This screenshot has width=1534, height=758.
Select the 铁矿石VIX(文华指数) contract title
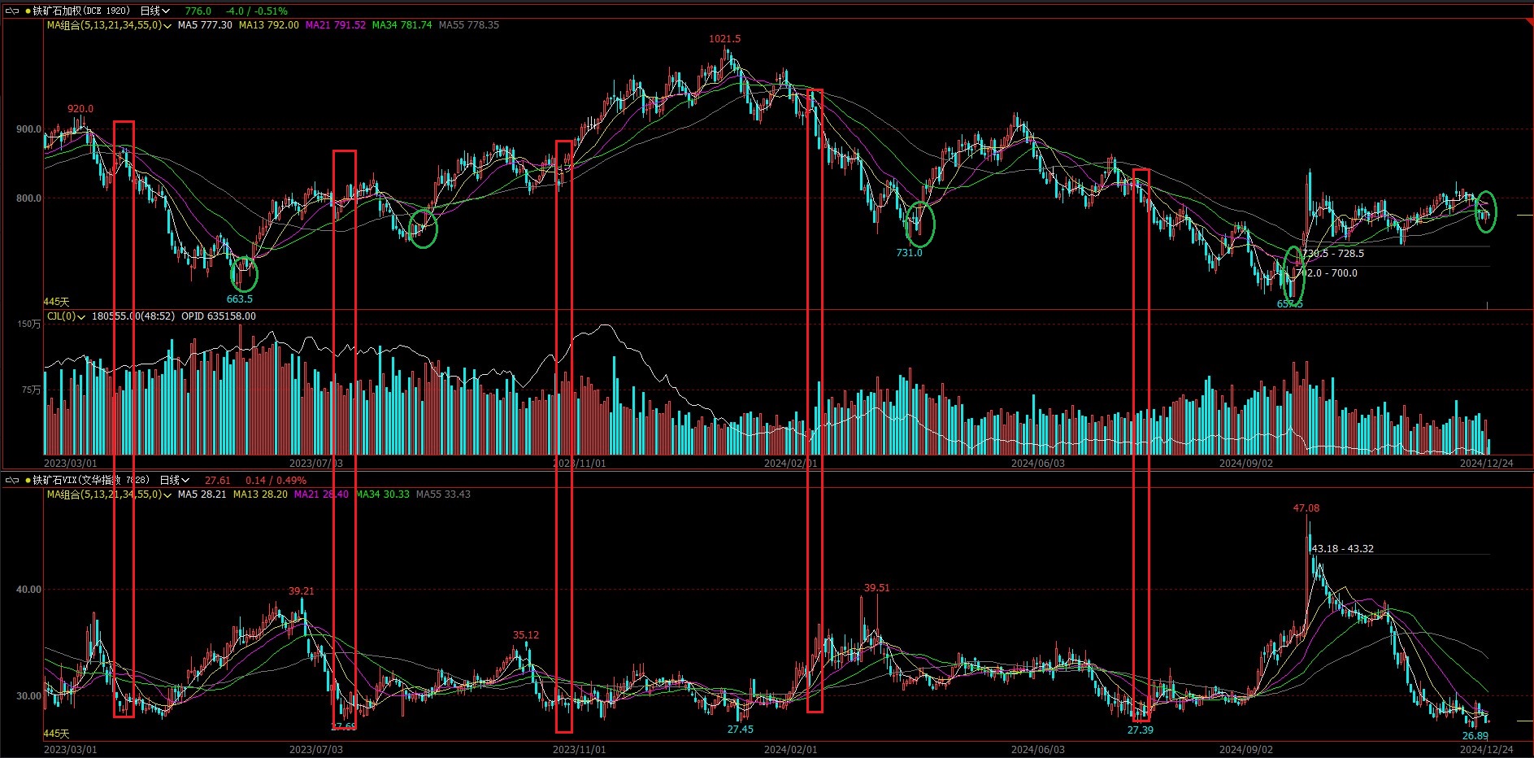tap(91, 481)
